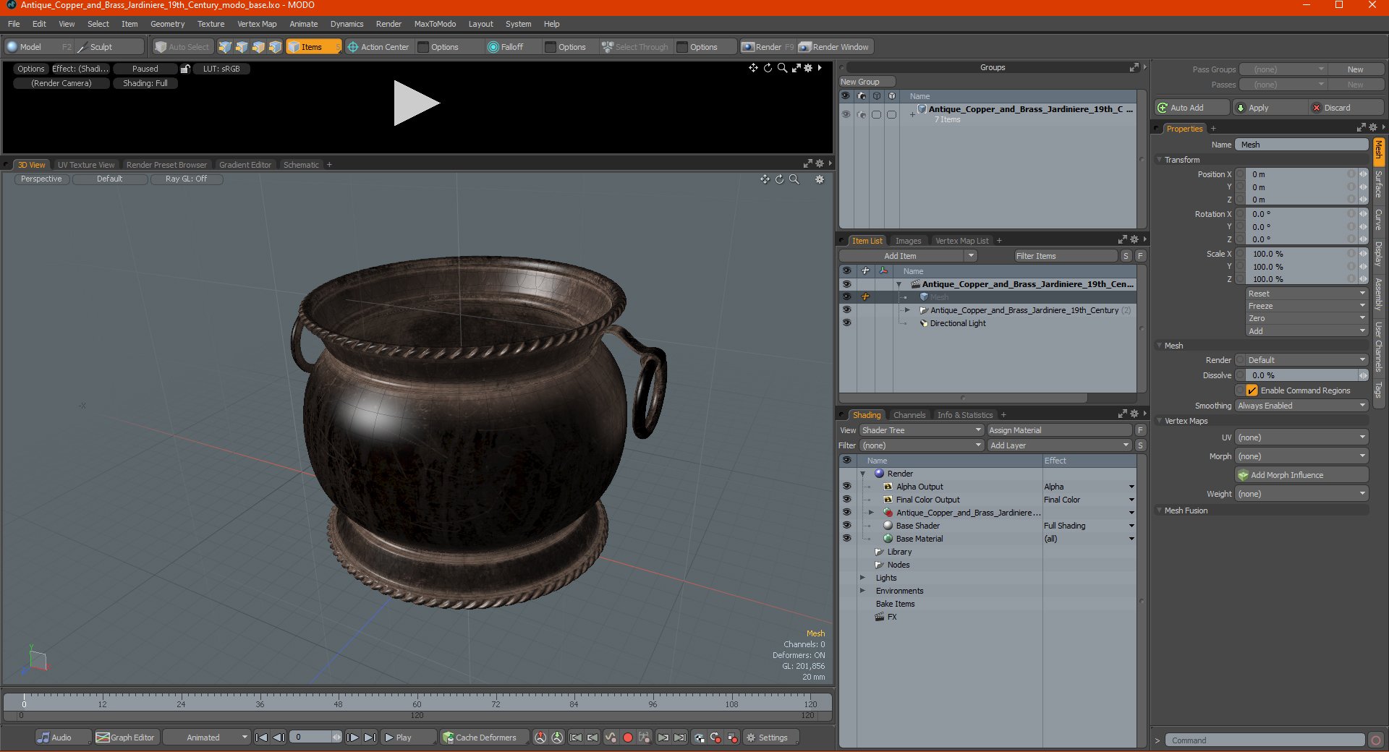Open the Smoothing Always Enabled dropdown
Viewport: 1389px width, 752px height.
1301,406
